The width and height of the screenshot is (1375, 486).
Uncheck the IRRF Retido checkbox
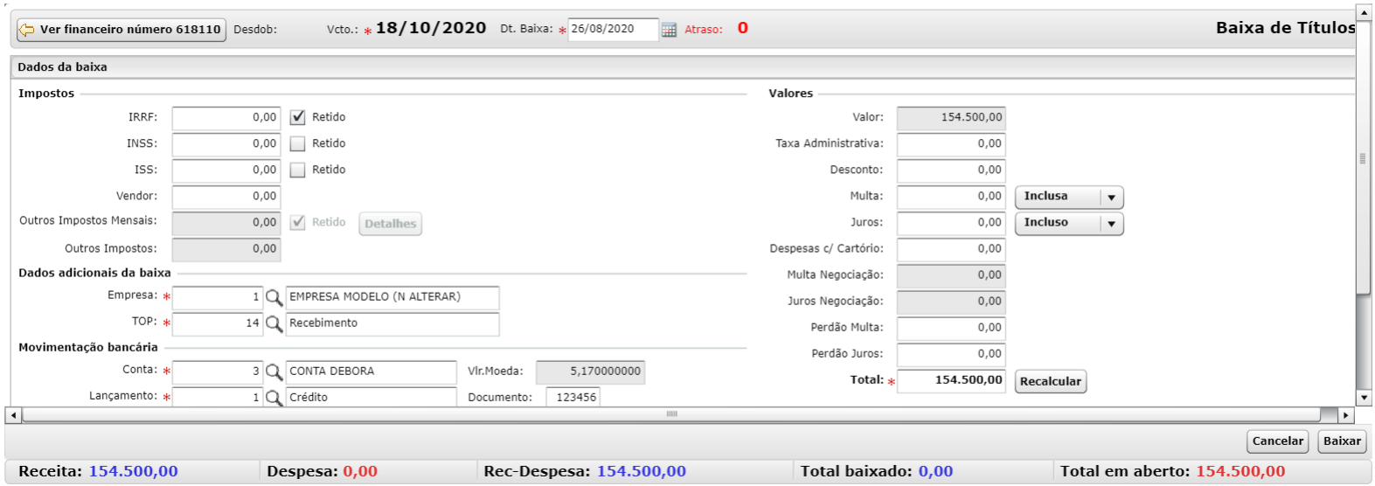[298, 117]
